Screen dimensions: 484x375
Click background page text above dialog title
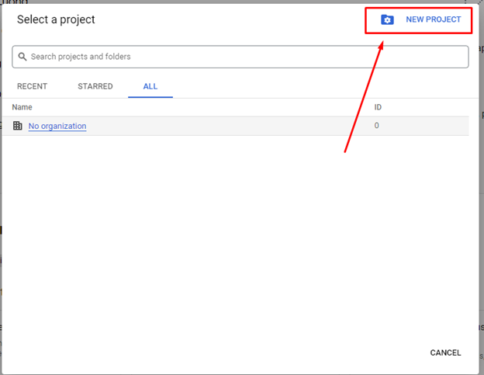tap(16, 2)
